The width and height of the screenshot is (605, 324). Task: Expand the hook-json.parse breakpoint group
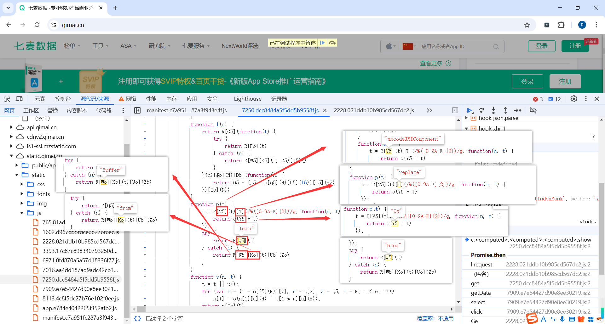466,118
